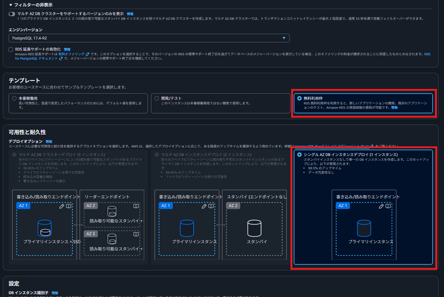Click the book icon in the スタンバイ AZ 2 box
Image resolution: width=444 pixels, height=297 pixels.
pos(279,206)
